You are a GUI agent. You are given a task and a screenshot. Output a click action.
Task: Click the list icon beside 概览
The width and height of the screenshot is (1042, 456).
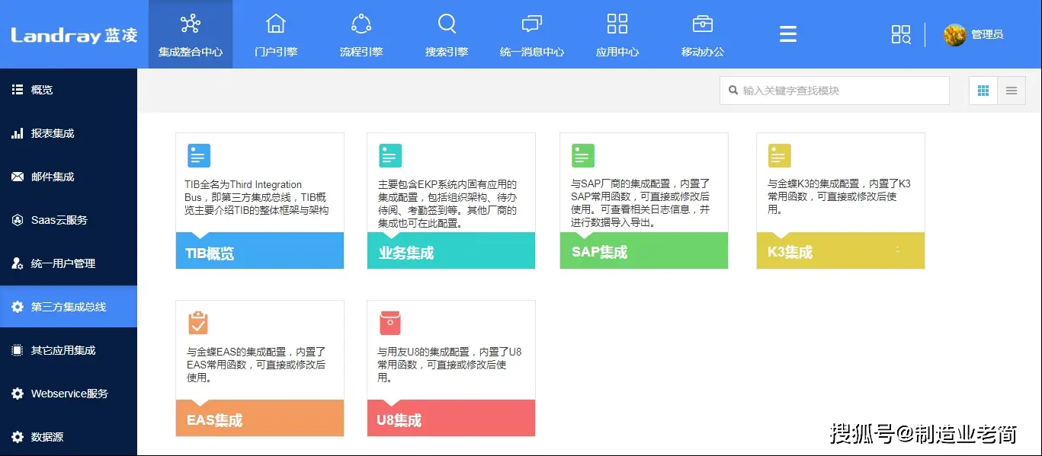click(x=18, y=90)
